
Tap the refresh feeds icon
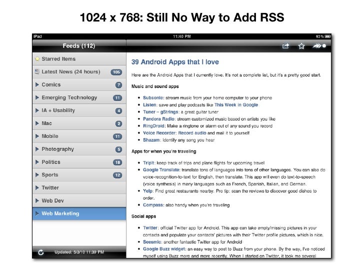pyautogui.click(x=41, y=252)
